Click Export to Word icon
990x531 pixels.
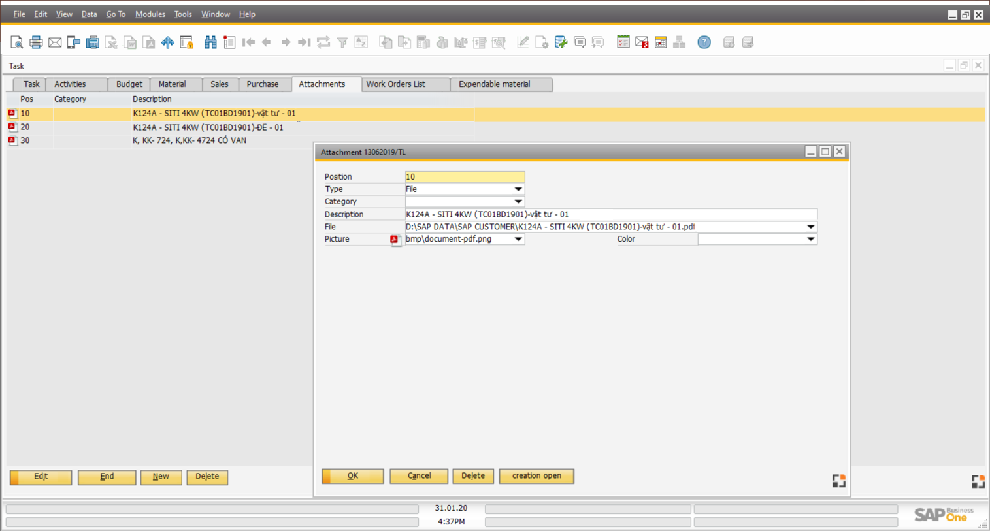click(131, 42)
